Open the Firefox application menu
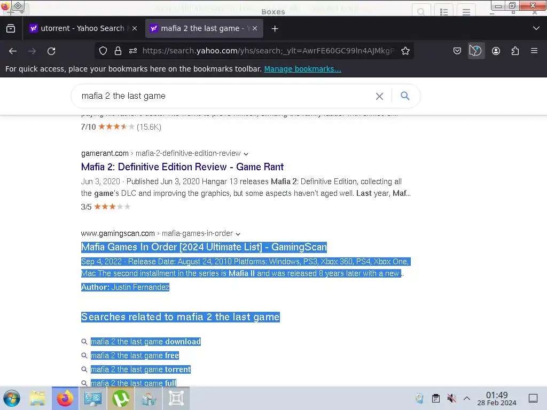The width and height of the screenshot is (547, 410). (534, 51)
